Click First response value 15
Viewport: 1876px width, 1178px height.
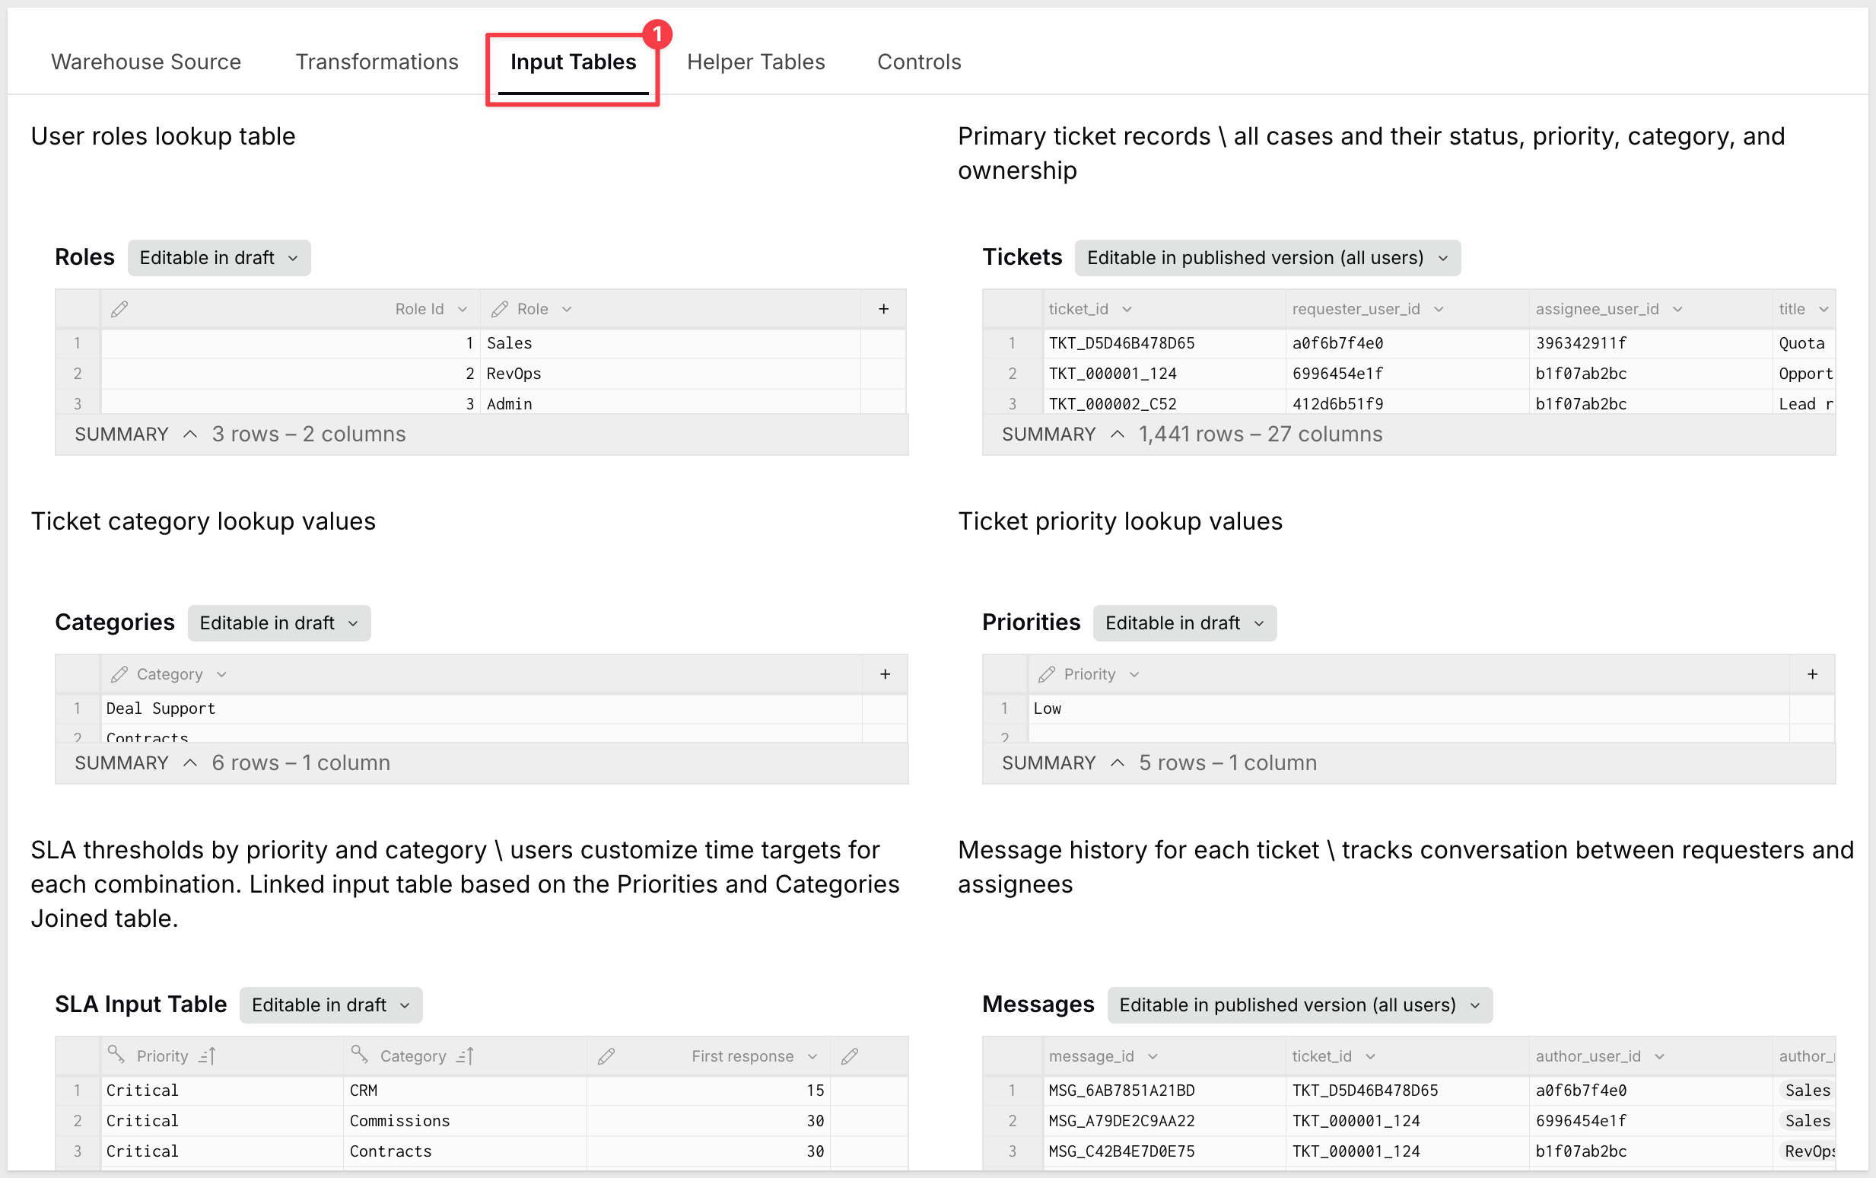(x=708, y=1090)
